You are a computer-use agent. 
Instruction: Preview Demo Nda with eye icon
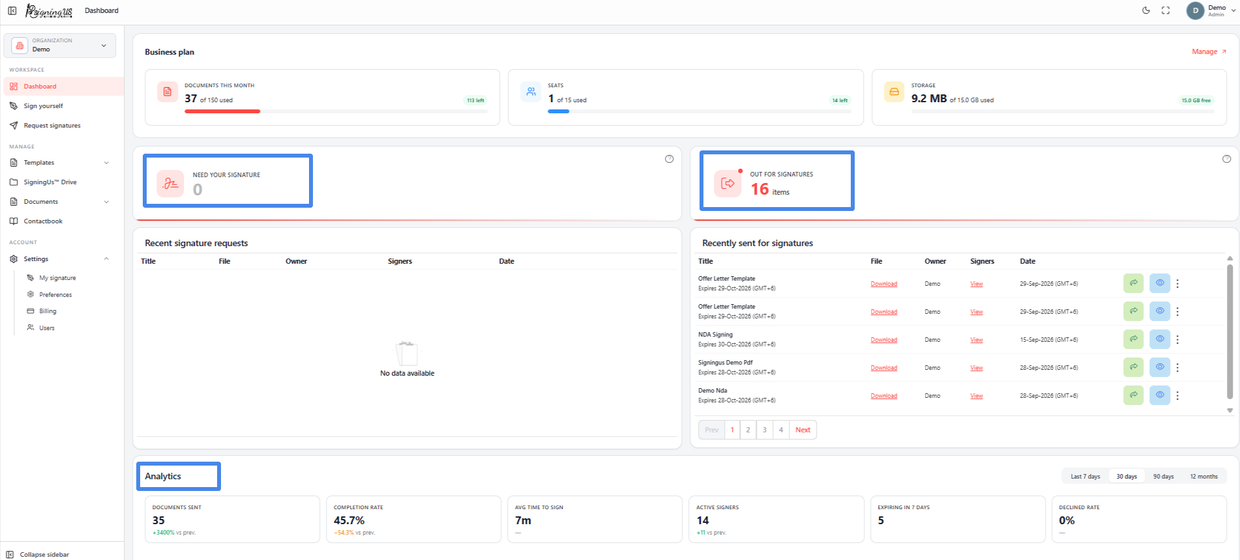pyautogui.click(x=1159, y=395)
